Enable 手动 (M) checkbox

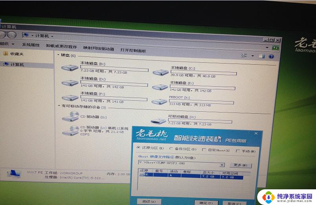click(x=238, y=151)
